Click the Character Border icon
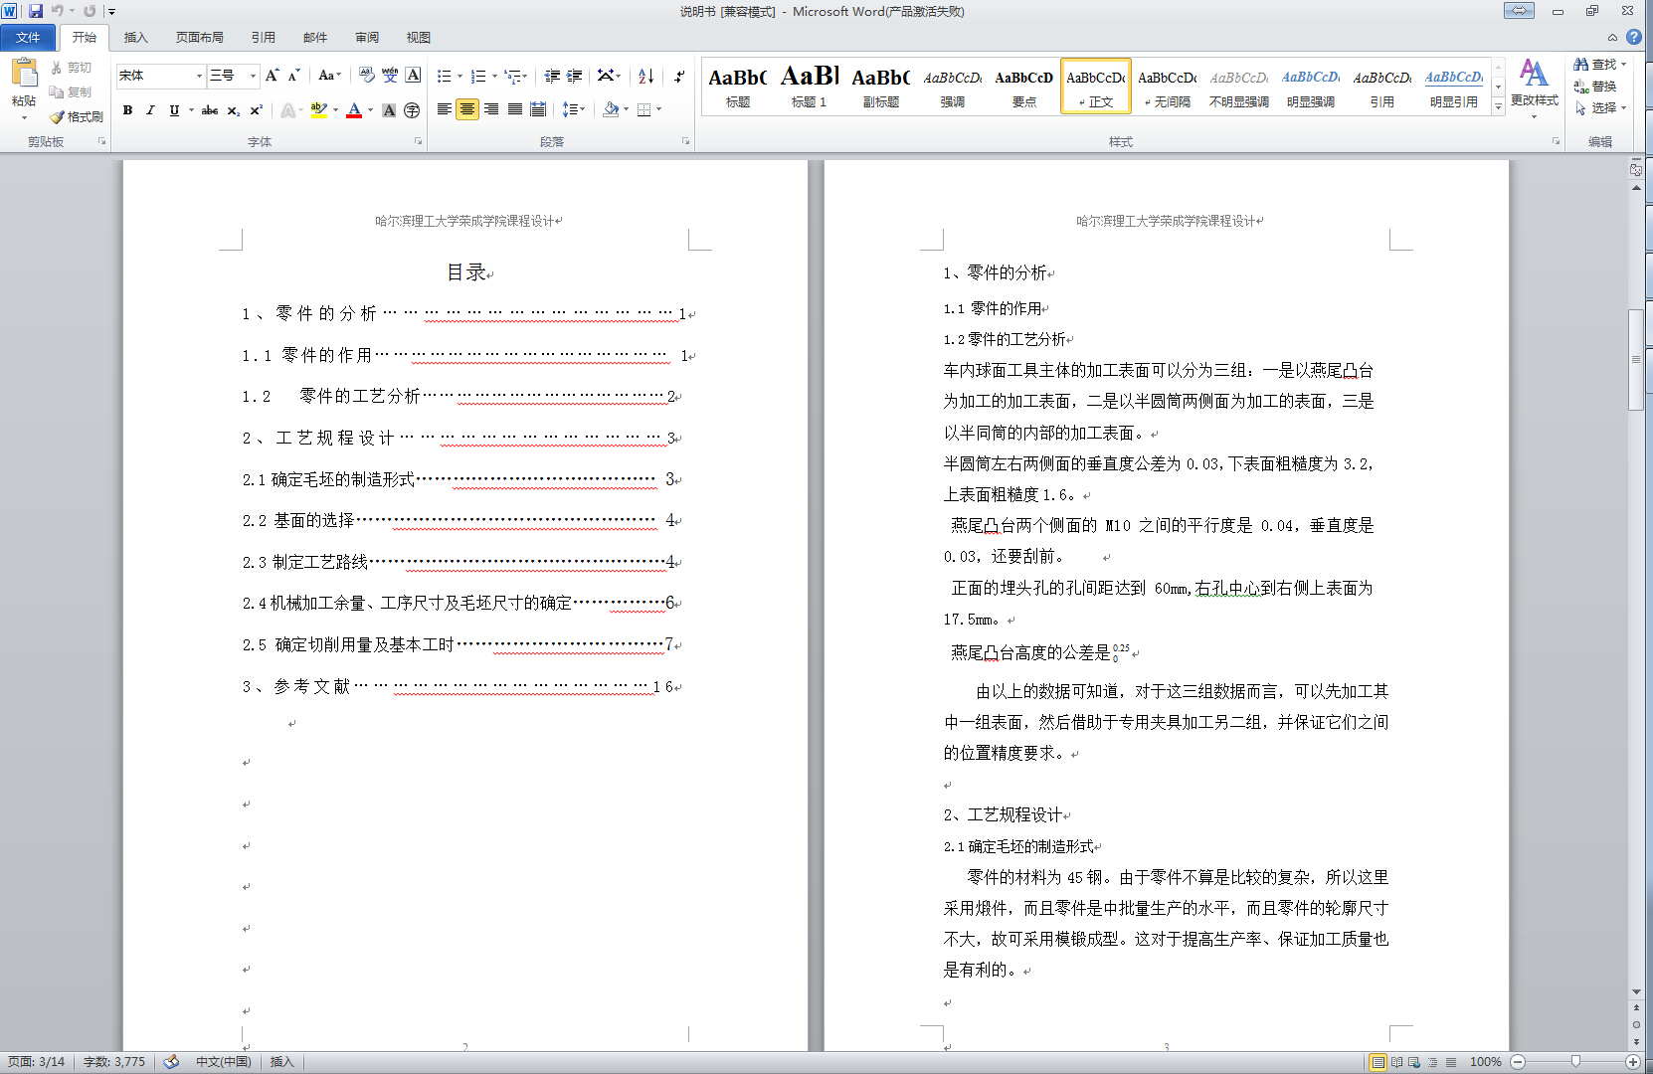Screen dimensions: 1653x1074 [413, 76]
